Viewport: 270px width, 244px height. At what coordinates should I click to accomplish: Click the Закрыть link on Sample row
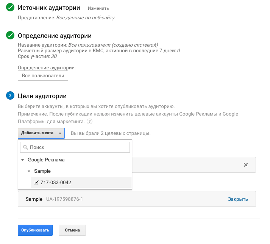tap(237, 199)
